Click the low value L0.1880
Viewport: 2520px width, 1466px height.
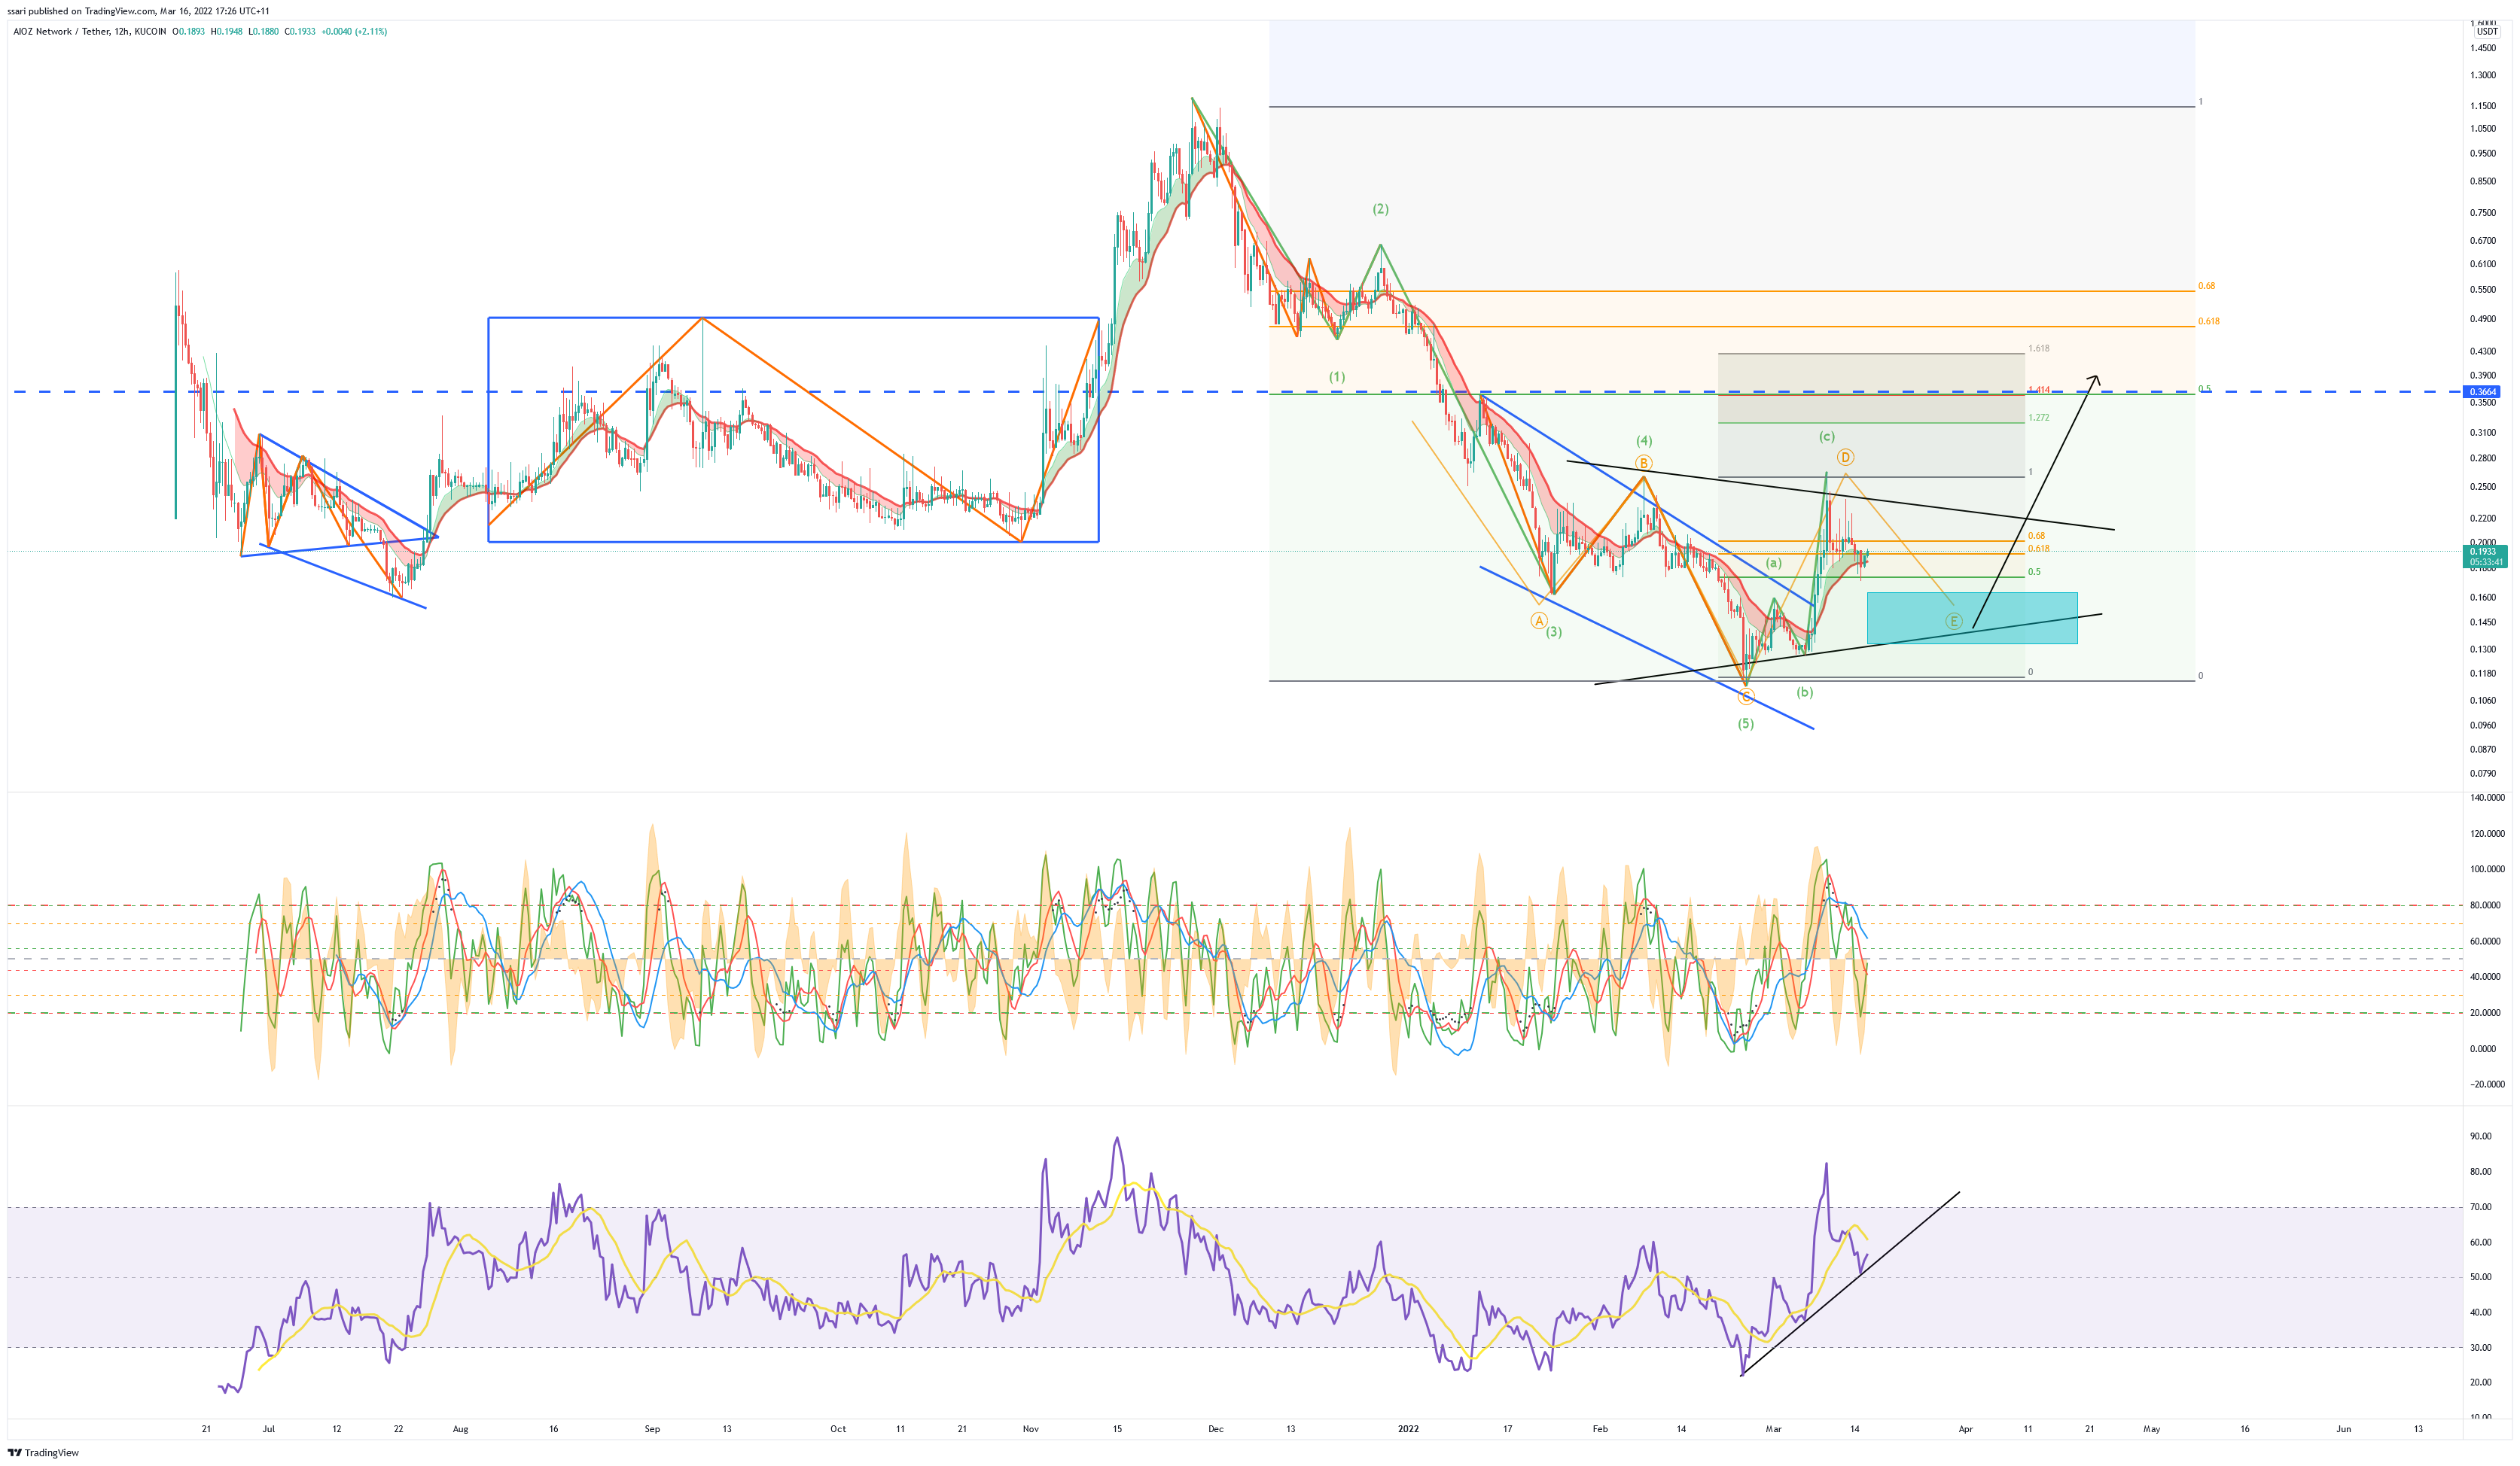264,32
